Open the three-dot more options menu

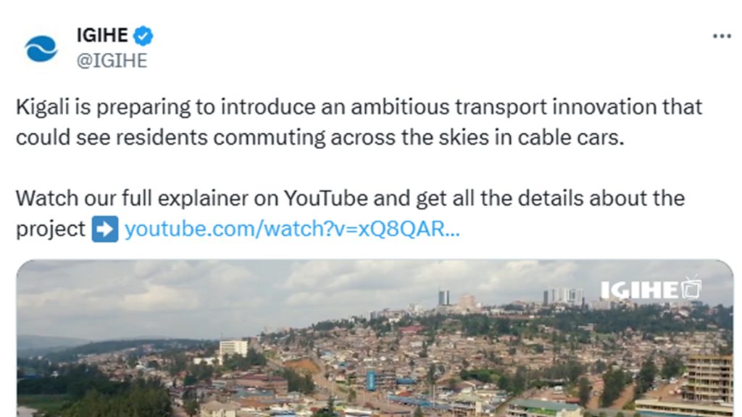[722, 36]
